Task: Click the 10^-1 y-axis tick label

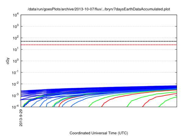Action: (15, 73)
